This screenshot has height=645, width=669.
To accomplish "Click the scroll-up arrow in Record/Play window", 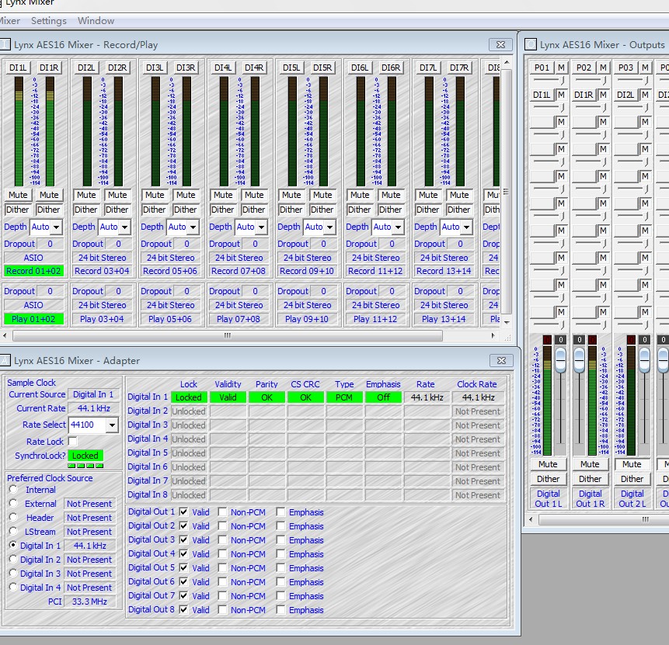I will click(x=507, y=63).
